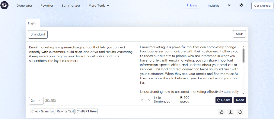Screen dimensions: 274x119
Task: Click the Reset button
Action: [x=223, y=100]
